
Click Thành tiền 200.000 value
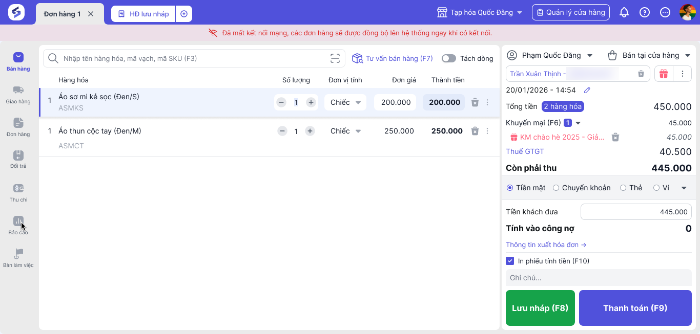point(444,102)
